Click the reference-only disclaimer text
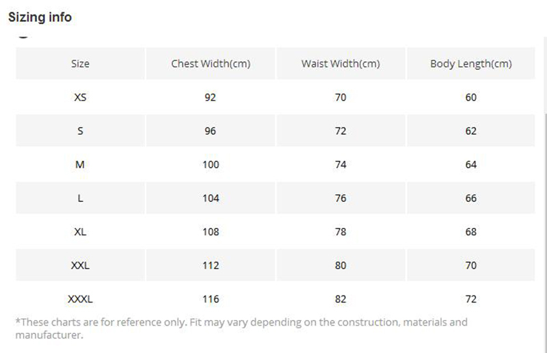Screen dimensions: 547x353 (241, 328)
